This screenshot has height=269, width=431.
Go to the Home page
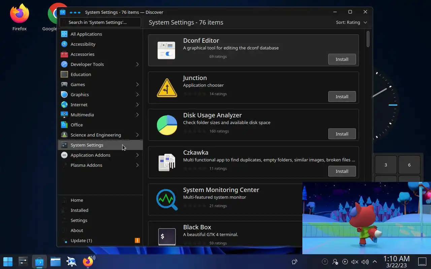pos(100,200)
